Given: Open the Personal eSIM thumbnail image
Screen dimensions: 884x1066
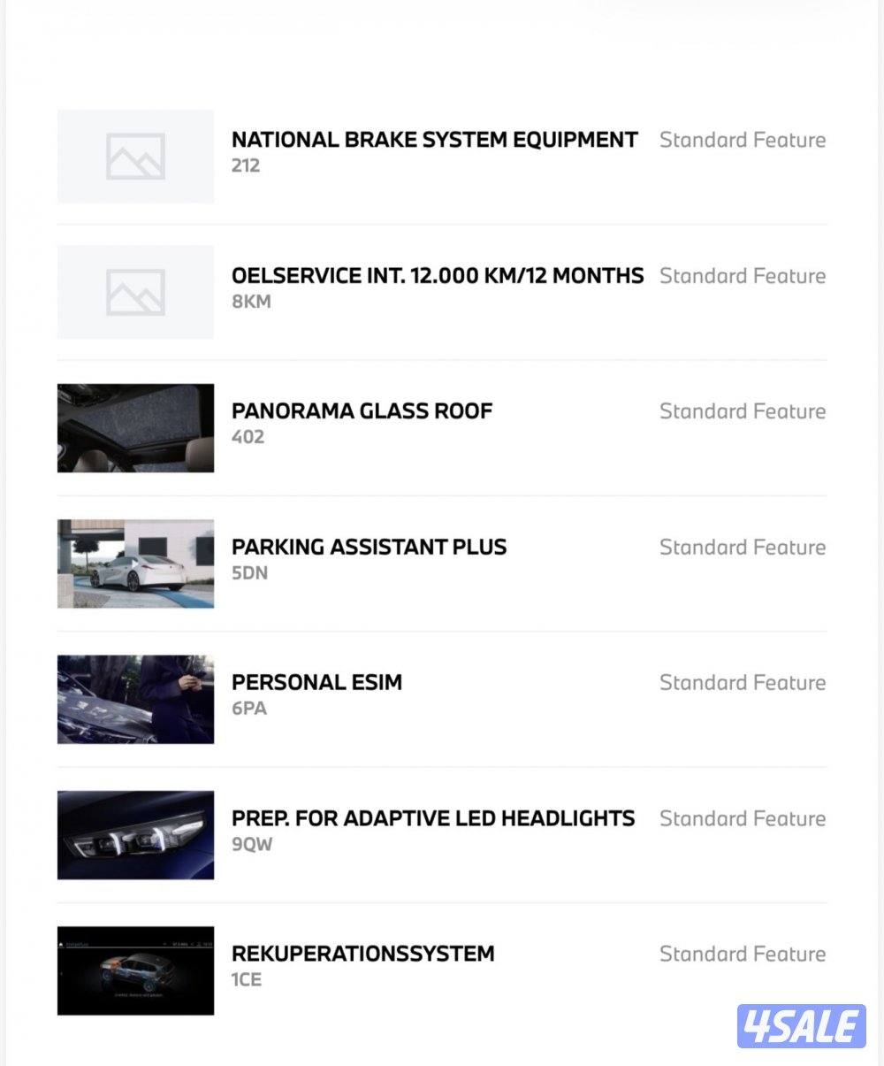Looking at the screenshot, I should point(135,699).
